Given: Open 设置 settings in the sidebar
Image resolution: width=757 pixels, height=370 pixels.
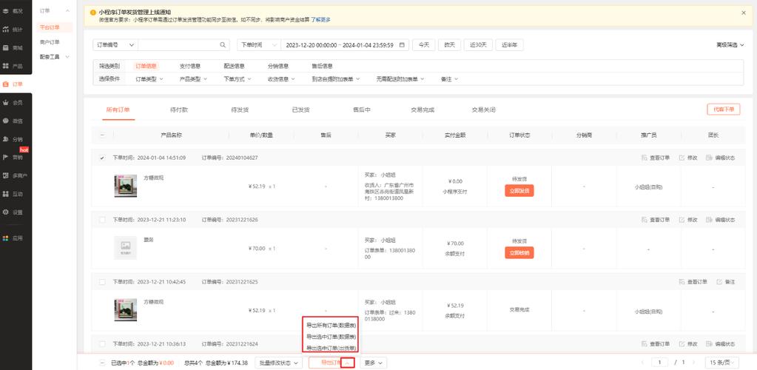Looking at the screenshot, I should pos(15,212).
